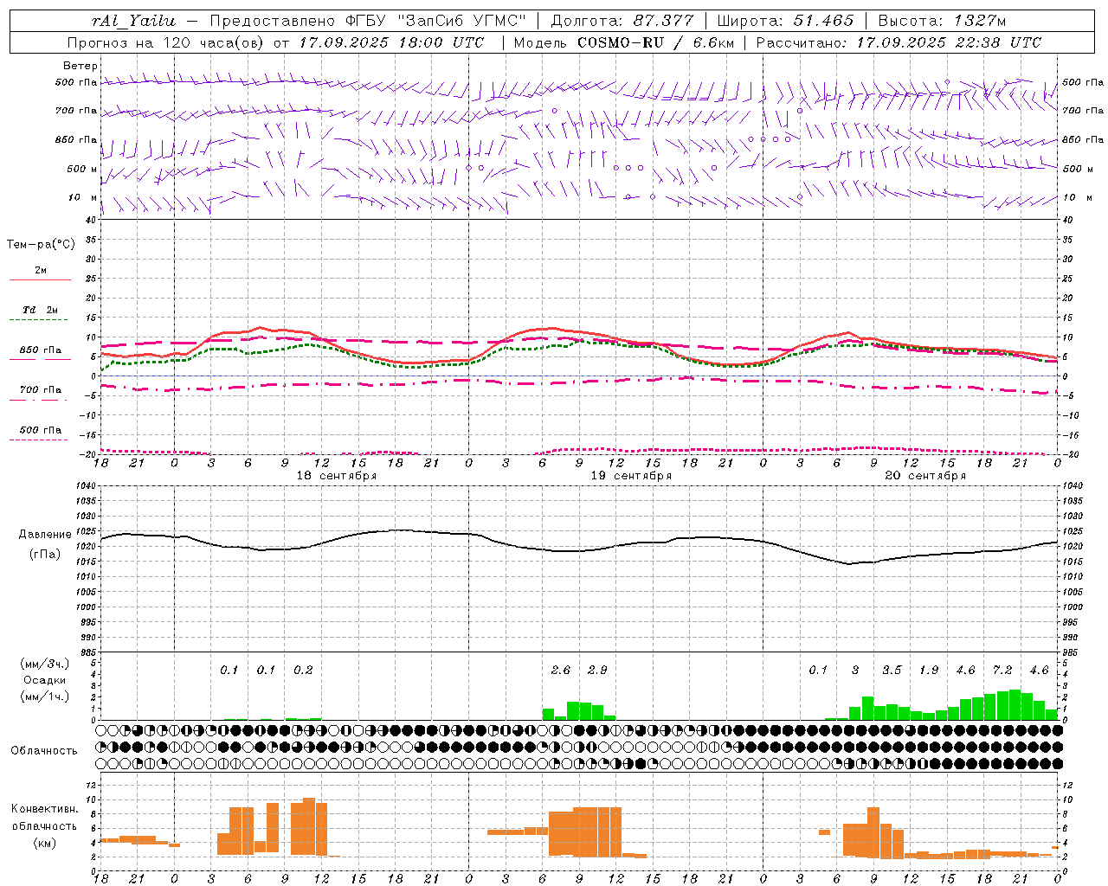Click the 2.9 precipitation value
Viewport: 1108px width, 886px height.
[x=597, y=671]
